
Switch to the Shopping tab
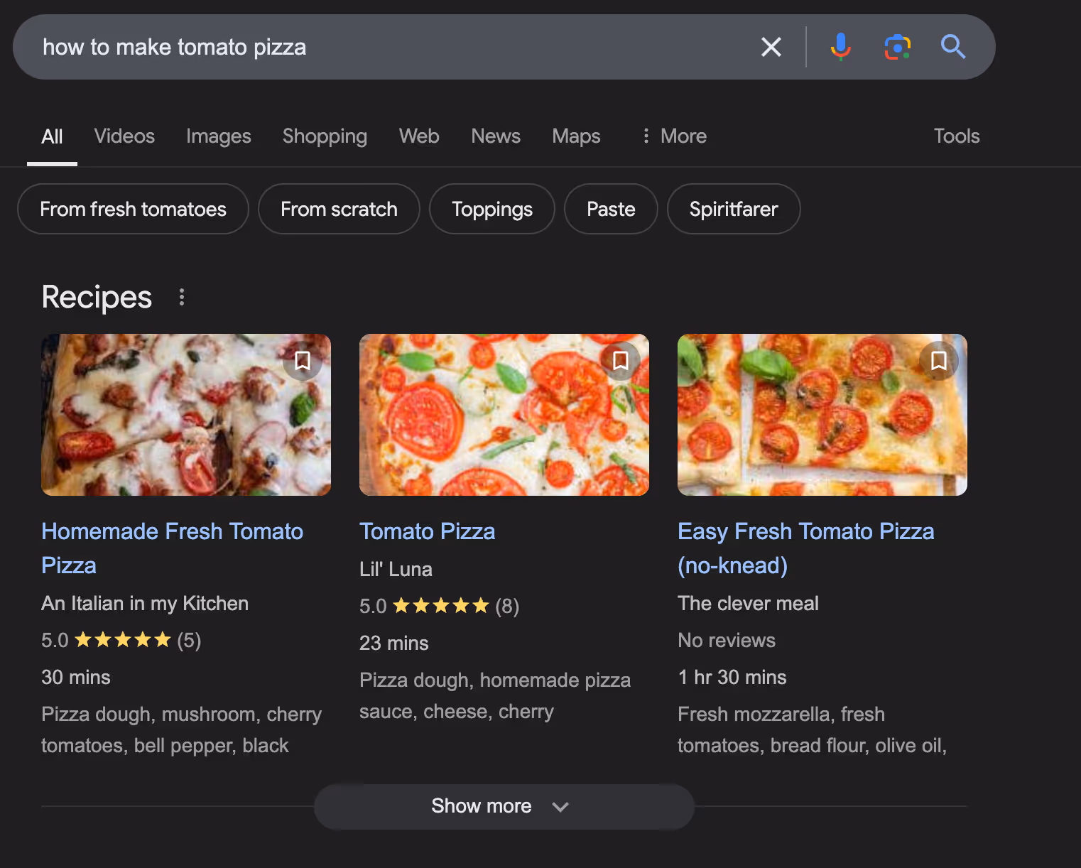point(325,136)
